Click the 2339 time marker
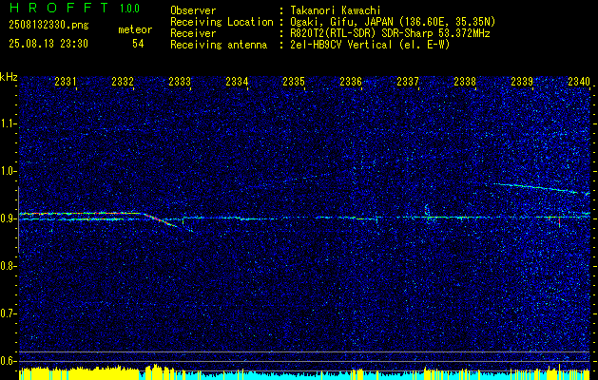The image size is (598, 380). 522,82
